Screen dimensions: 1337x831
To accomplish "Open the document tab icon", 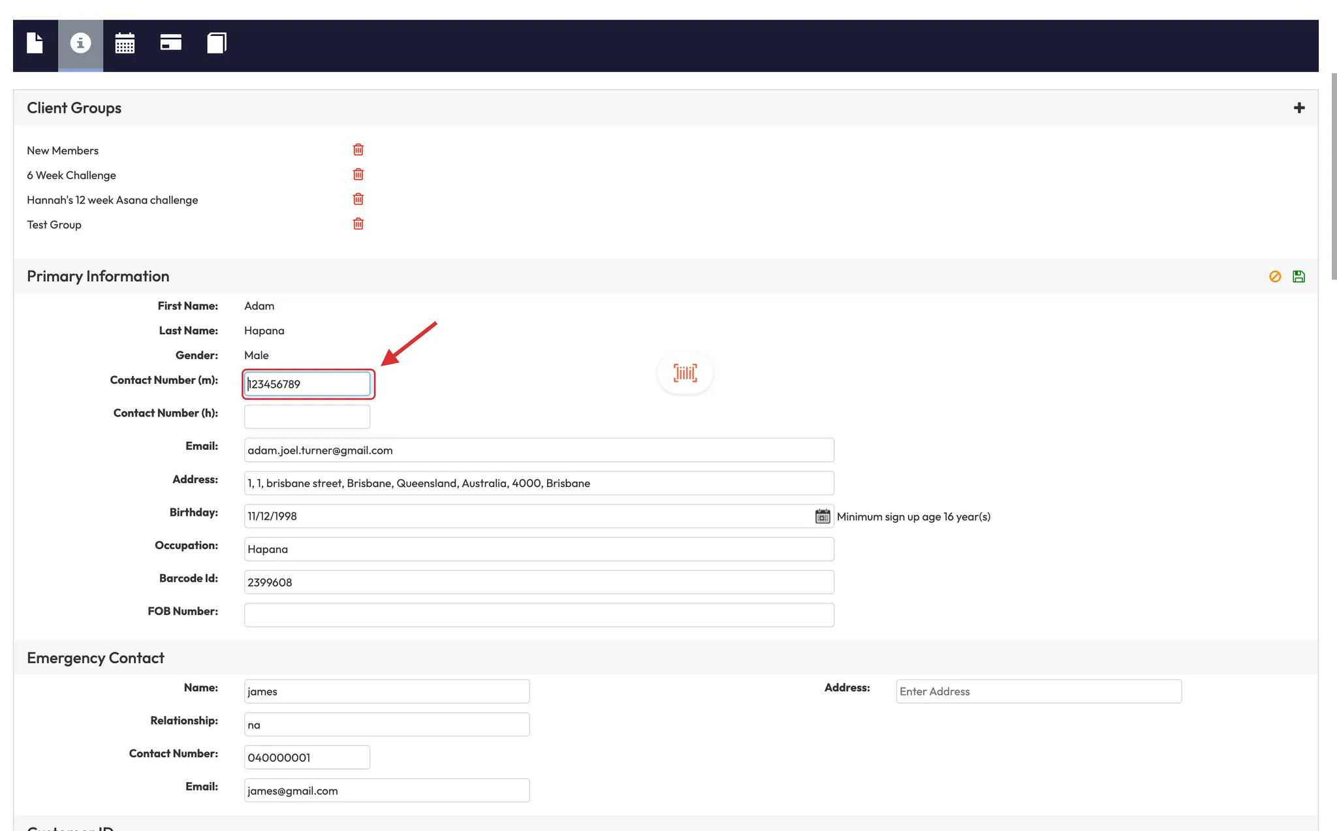I will (x=35, y=43).
